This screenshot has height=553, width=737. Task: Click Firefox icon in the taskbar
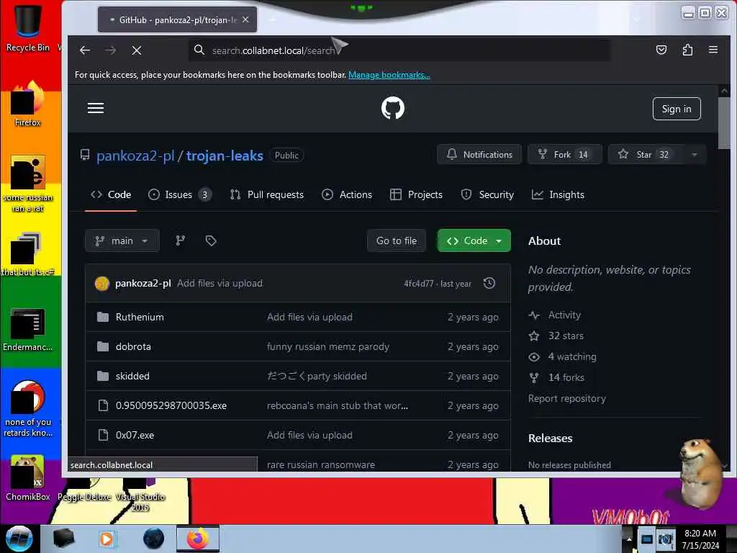point(198,539)
